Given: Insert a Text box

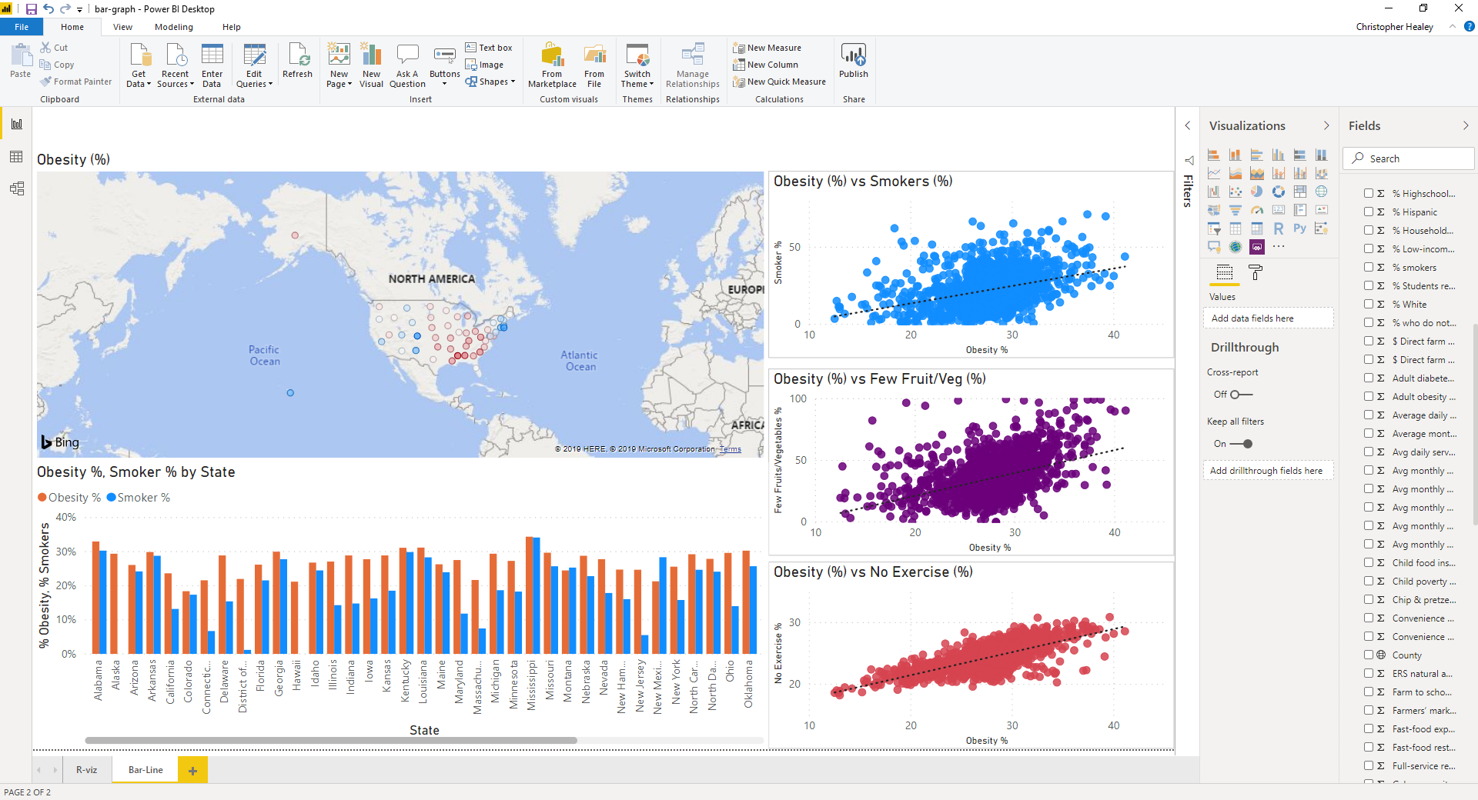Looking at the screenshot, I should point(489,48).
